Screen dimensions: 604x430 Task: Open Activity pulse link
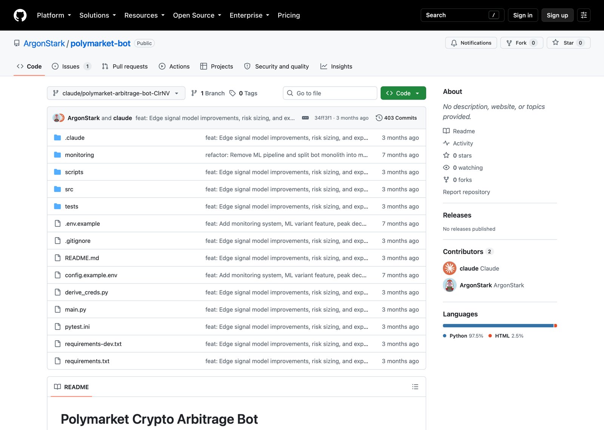tap(458, 143)
